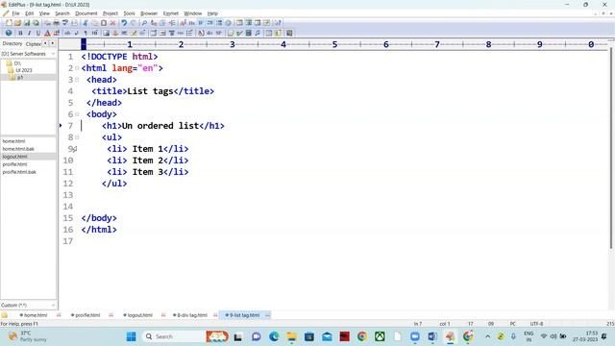Select profile.html.bak in the file list
Screen dimensions: 615x346
coord(19,172)
